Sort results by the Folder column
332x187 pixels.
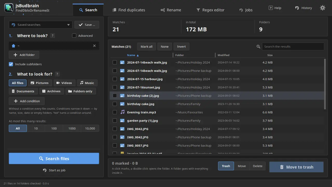point(179,55)
